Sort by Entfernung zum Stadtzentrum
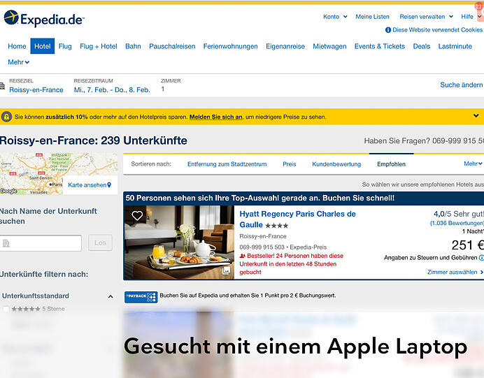The image size is (484, 378). [x=227, y=164]
